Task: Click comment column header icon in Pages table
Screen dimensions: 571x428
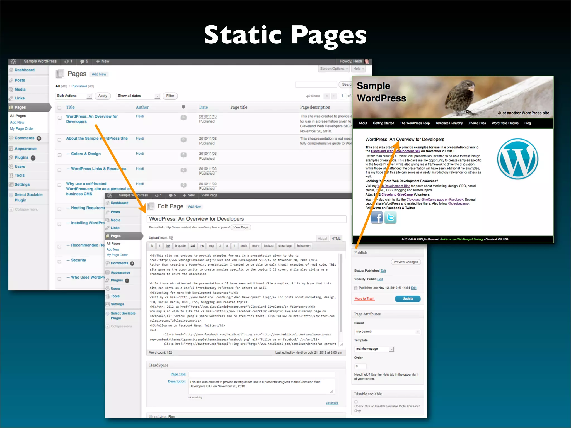Action: (183, 107)
